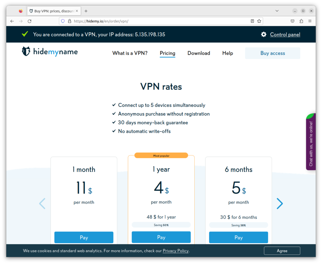The image size is (322, 264).
Task: Click the green checkmark VPN status icon
Action: [x=25, y=34]
